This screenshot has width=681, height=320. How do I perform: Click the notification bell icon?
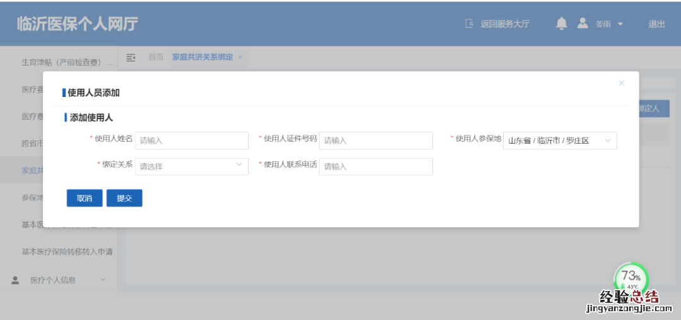pos(561,23)
